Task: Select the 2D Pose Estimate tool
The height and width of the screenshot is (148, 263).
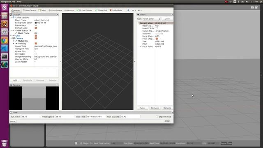Action: pos(84,10)
